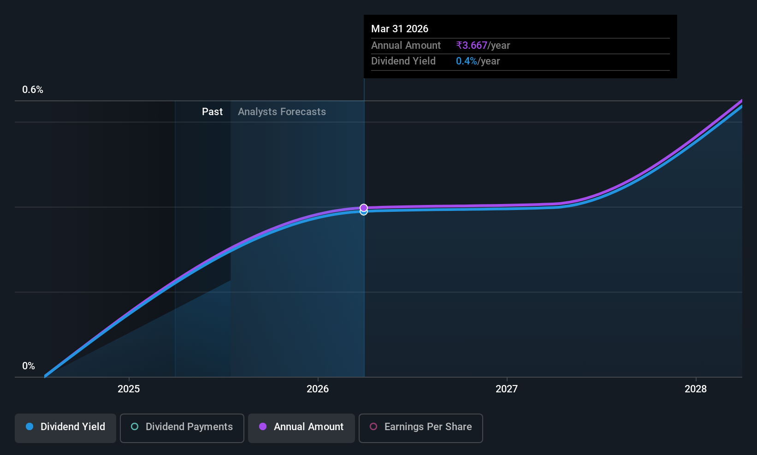This screenshot has width=757, height=455.
Task: Click the 0% y-axis label
Action: point(29,366)
